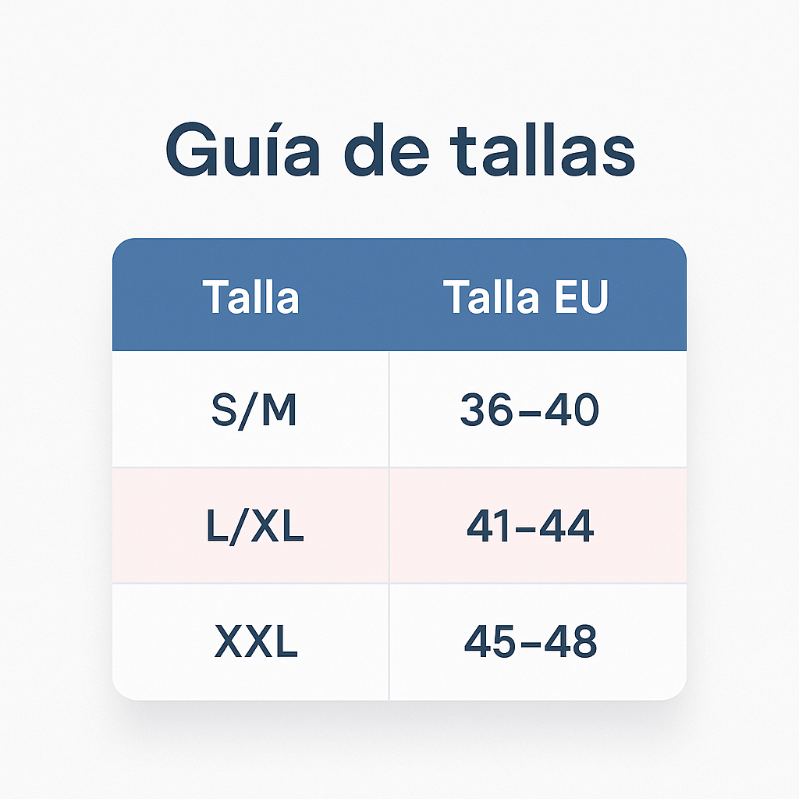Image resolution: width=799 pixels, height=799 pixels.
Task: Click the word "de" in the heading
Action: click(x=386, y=150)
